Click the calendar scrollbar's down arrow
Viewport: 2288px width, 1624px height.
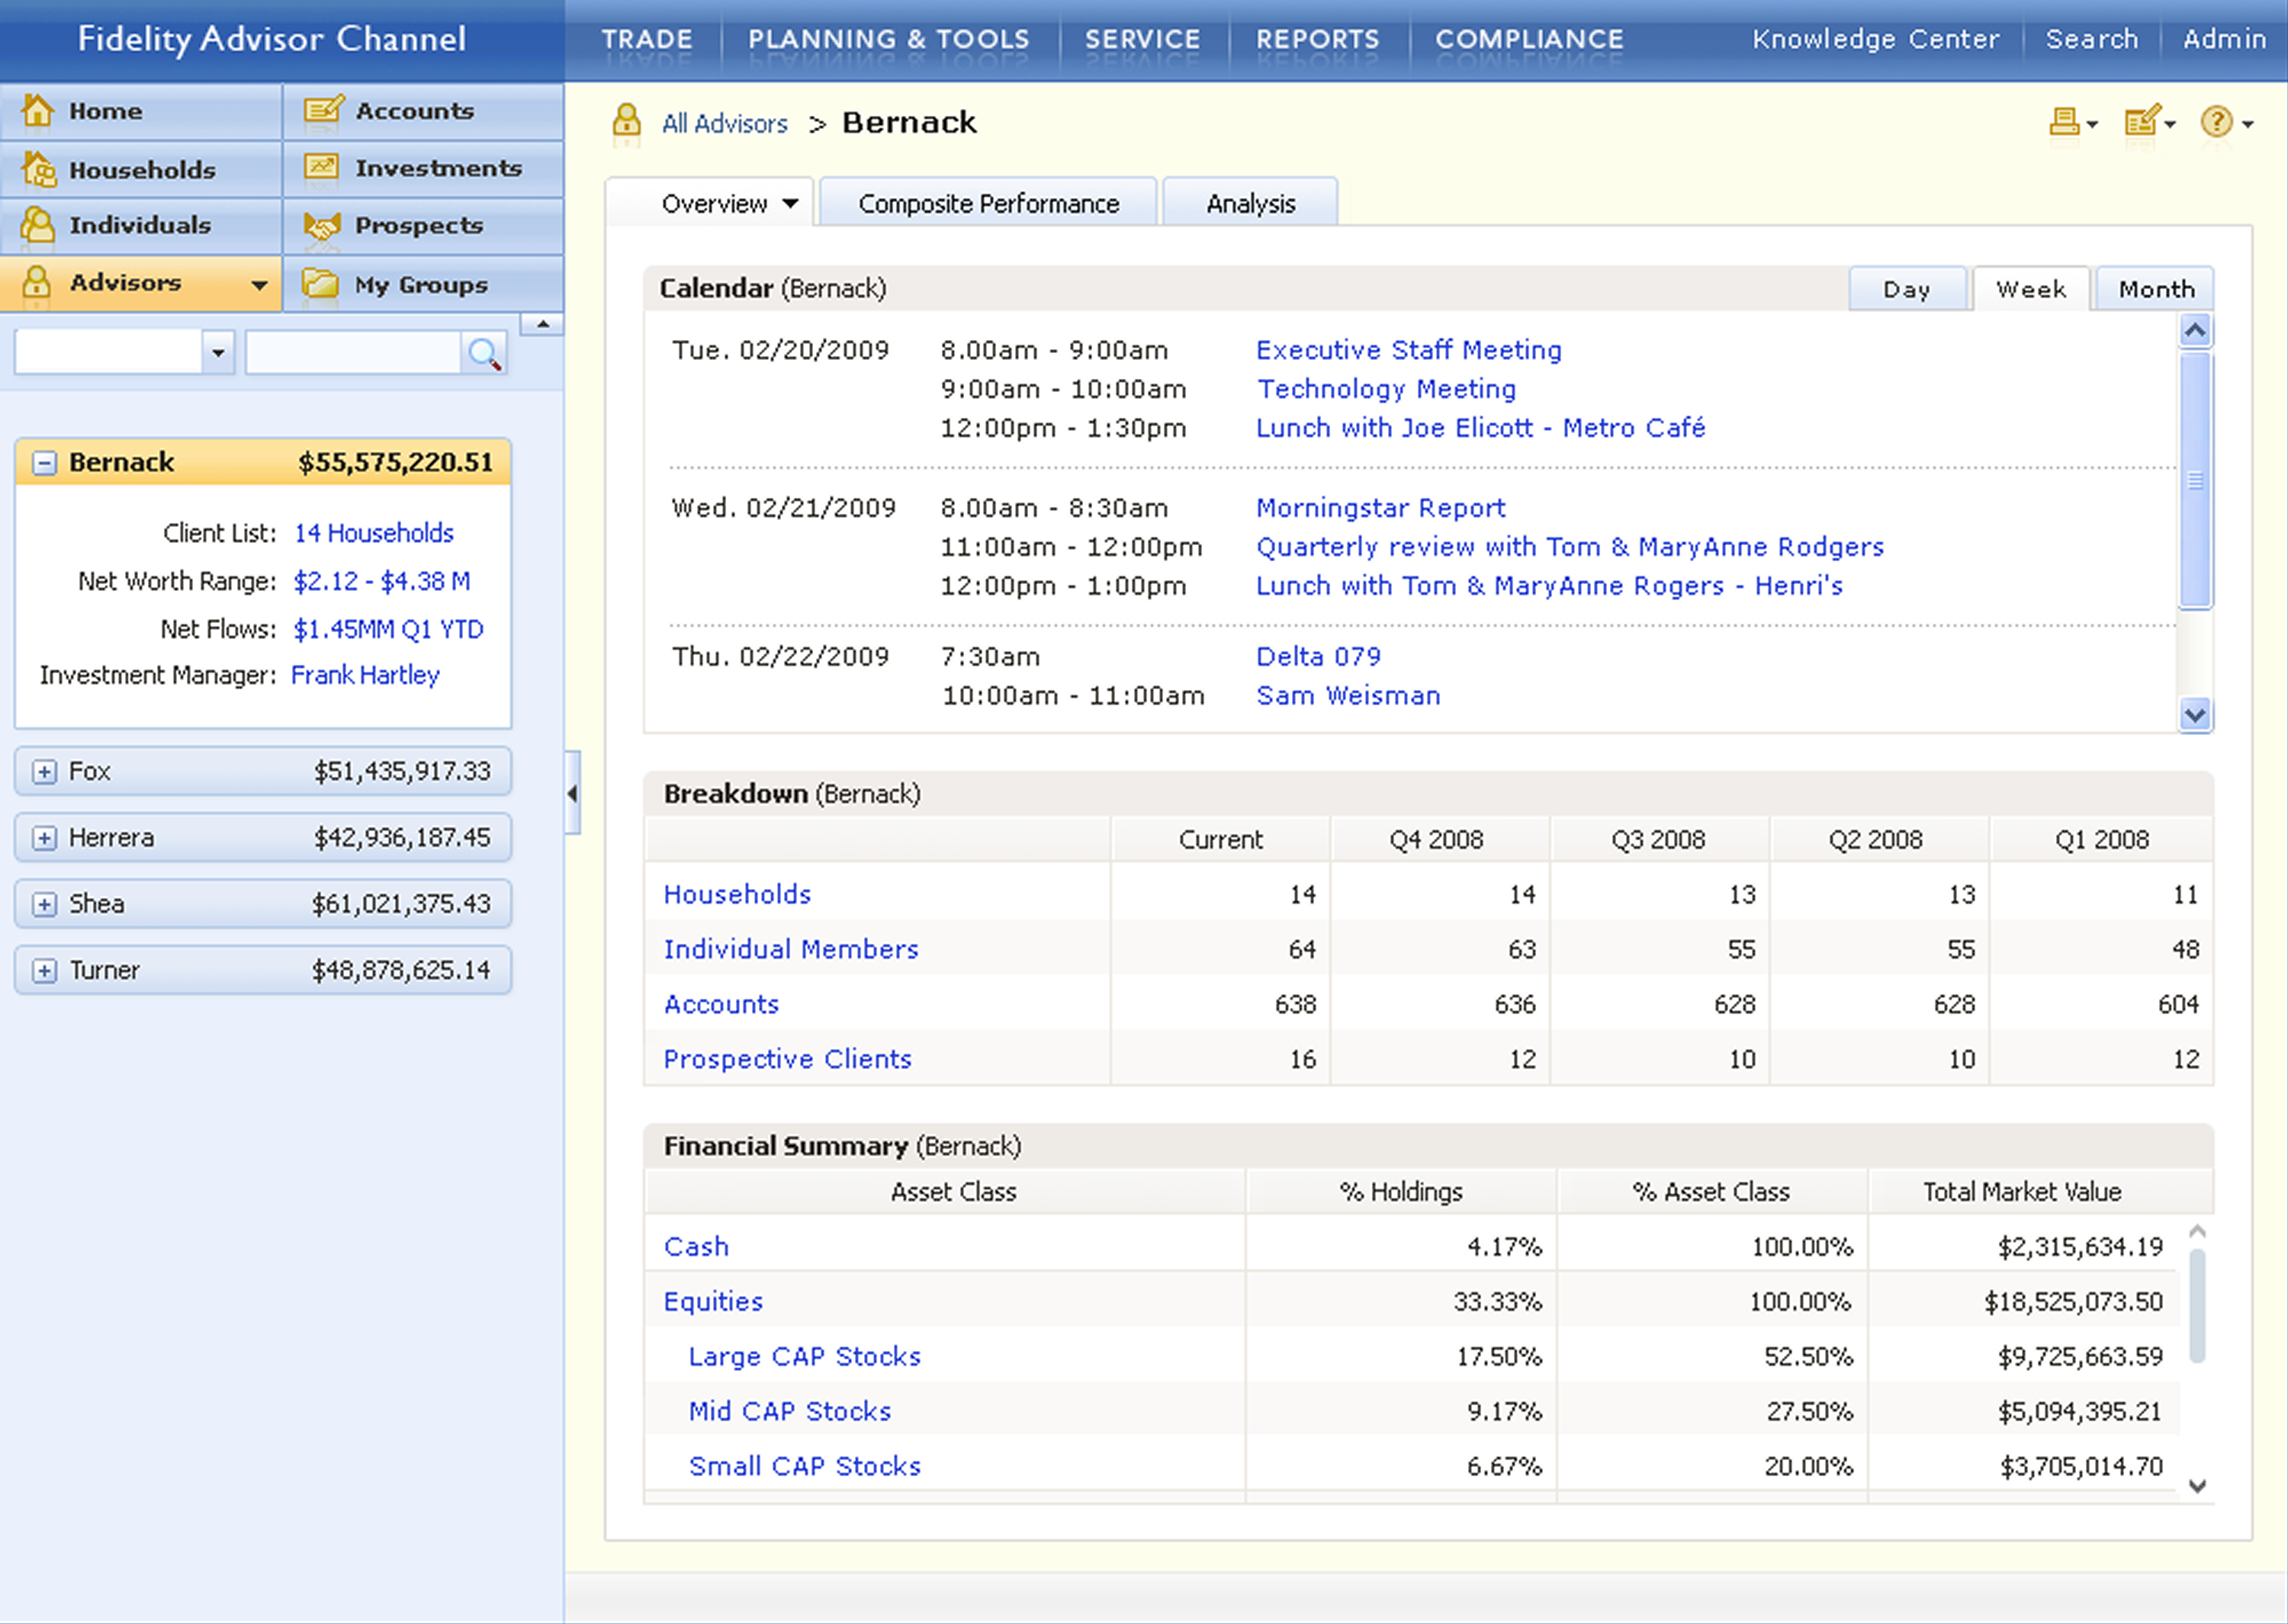(2195, 715)
